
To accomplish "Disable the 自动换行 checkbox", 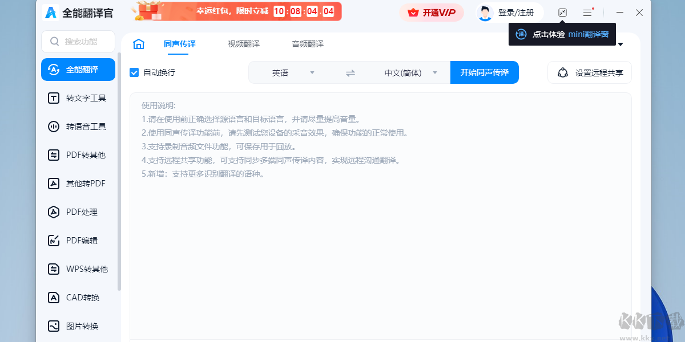I will point(134,72).
